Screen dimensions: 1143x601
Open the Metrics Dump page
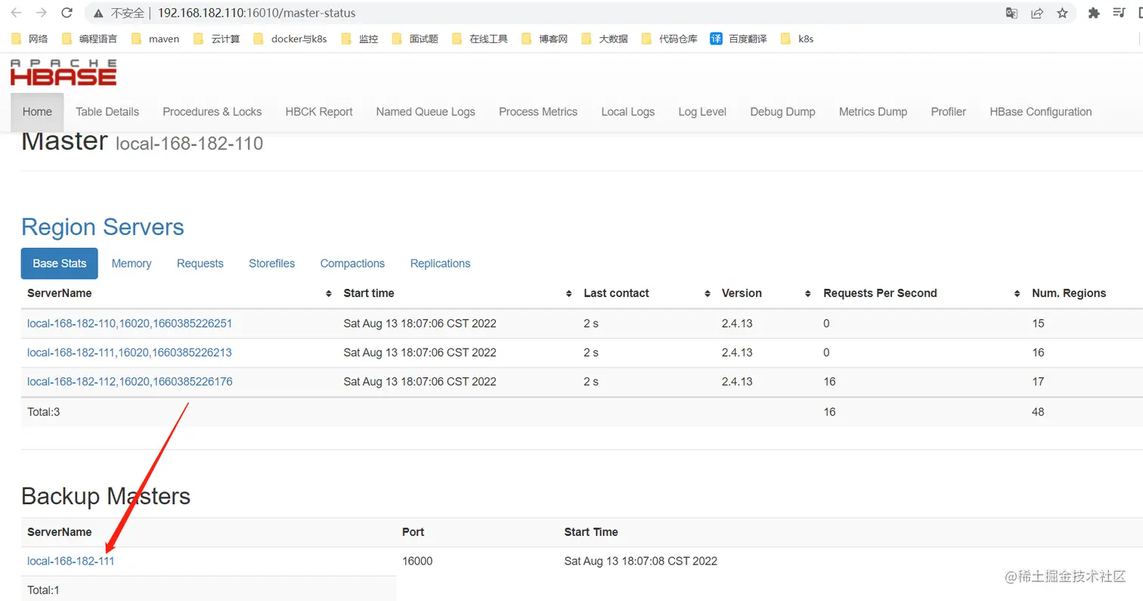click(873, 112)
